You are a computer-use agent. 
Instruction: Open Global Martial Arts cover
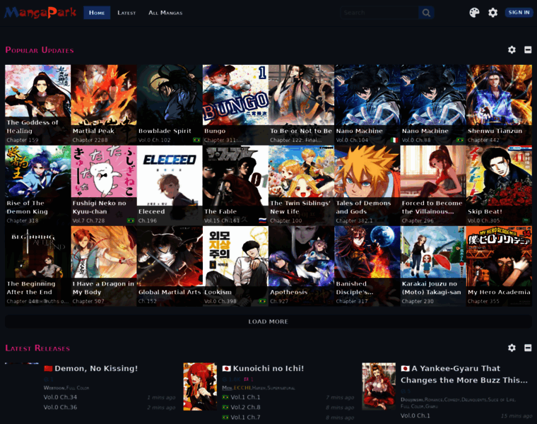tap(170, 266)
